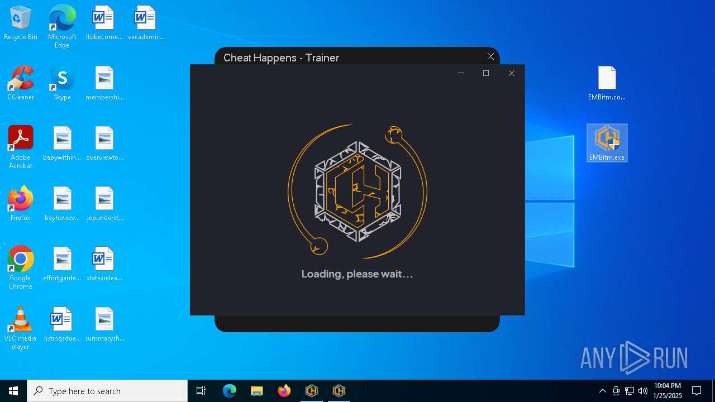Select the listingsdue Word document
715x402 pixels.
[x=62, y=325]
